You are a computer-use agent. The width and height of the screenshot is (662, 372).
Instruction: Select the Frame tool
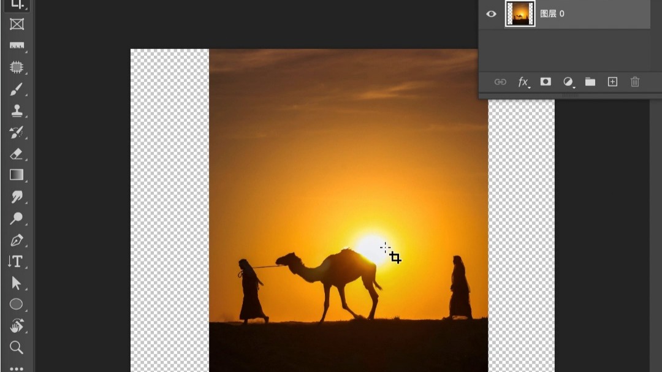(x=17, y=24)
